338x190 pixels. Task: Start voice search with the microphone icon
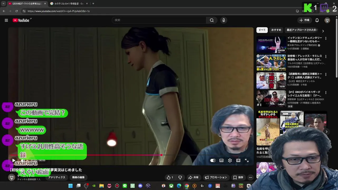click(x=224, y=20)
